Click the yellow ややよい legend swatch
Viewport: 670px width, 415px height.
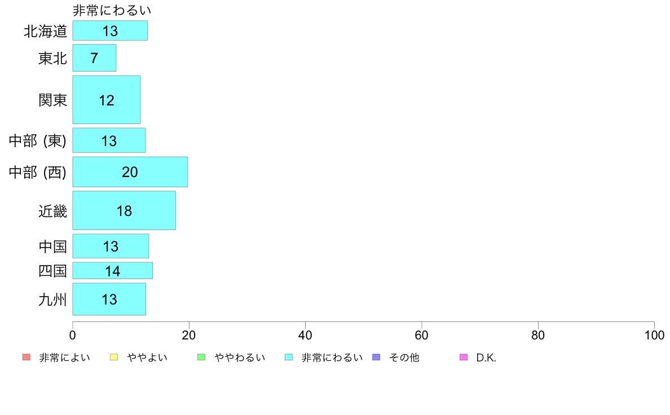(114, 357)
